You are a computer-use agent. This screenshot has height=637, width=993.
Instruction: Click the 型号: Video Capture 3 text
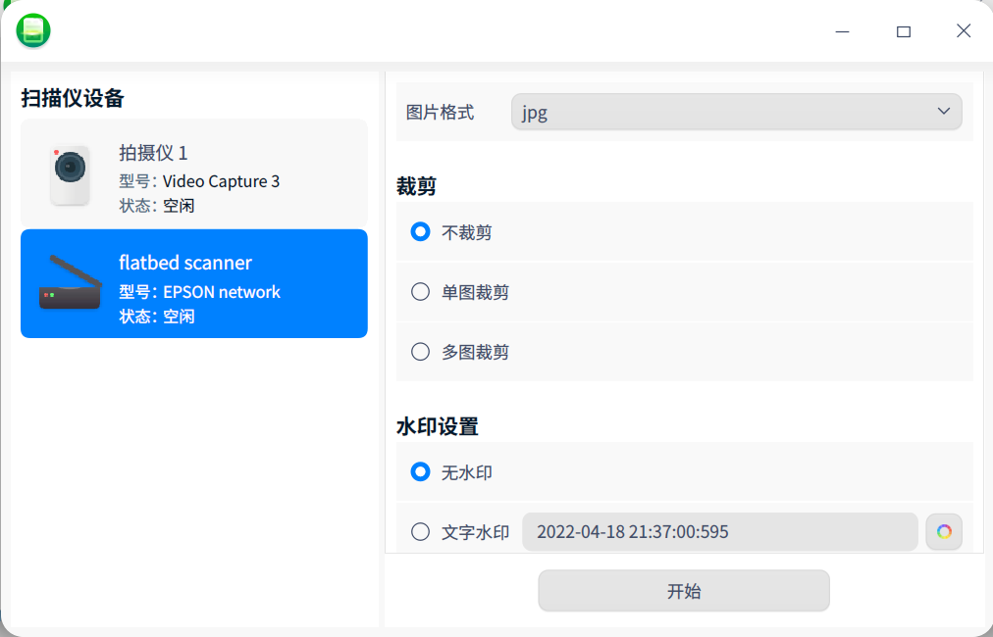pyautogui.click(x=199, y=181)
